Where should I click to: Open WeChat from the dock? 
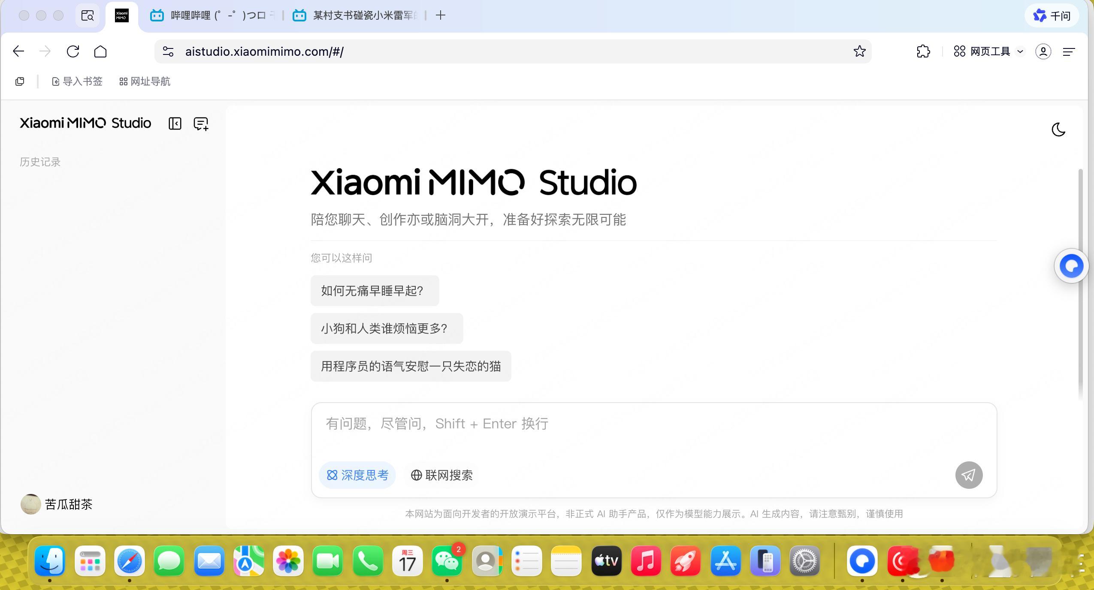(447, 561)
